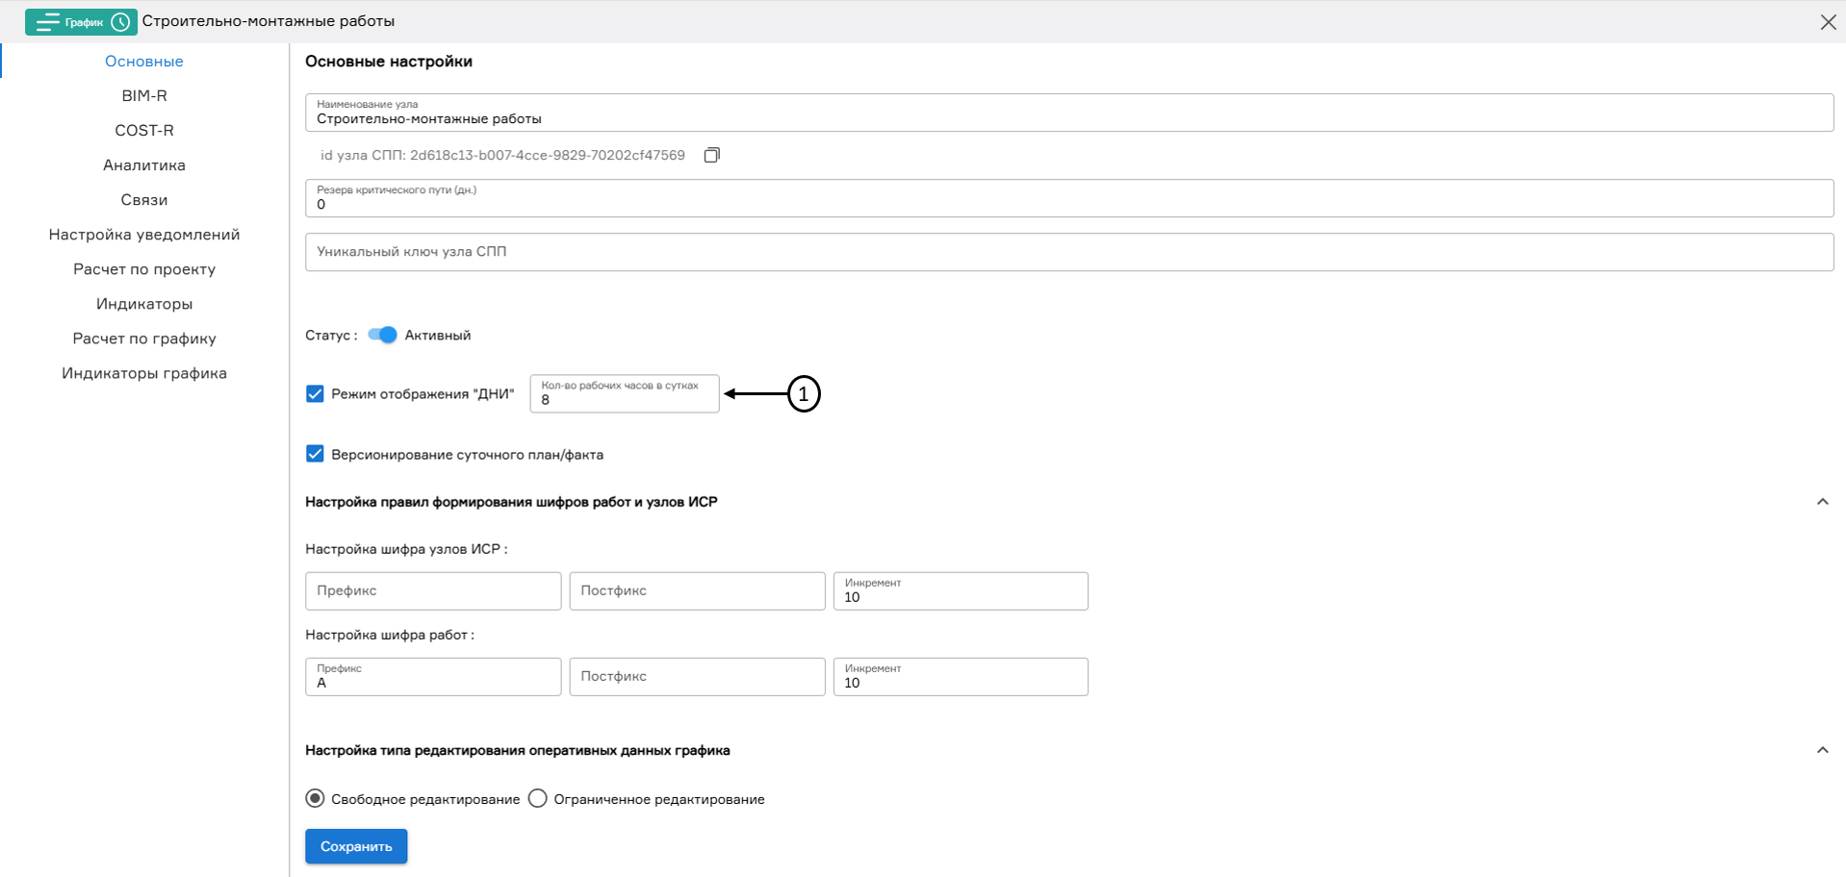Click the Префикс field under Настройка шифра работ
The image size is (1846, 877).
(432, 676)
